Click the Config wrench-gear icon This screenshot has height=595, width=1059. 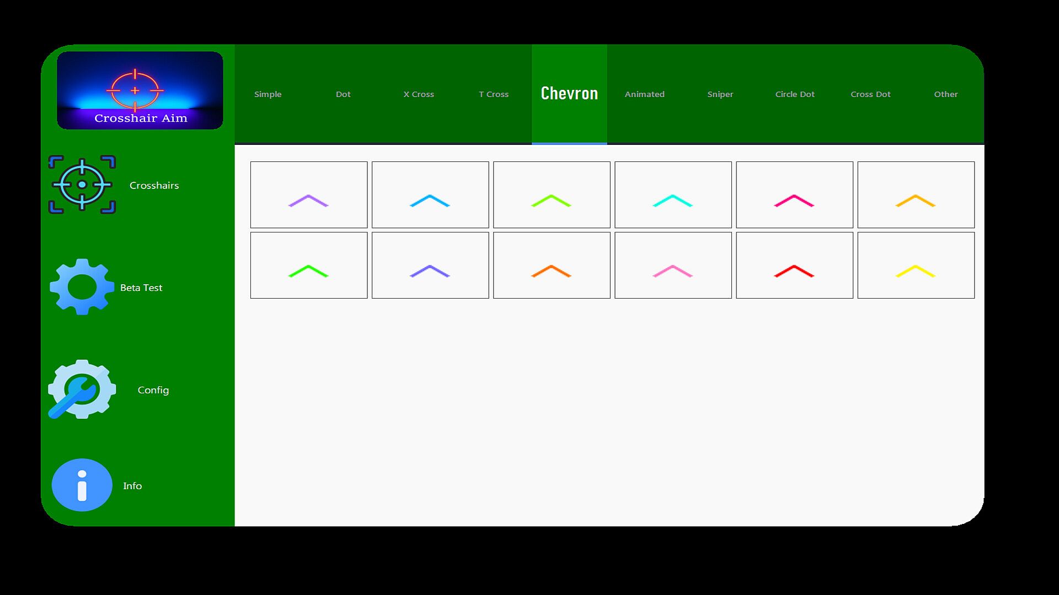82,389
